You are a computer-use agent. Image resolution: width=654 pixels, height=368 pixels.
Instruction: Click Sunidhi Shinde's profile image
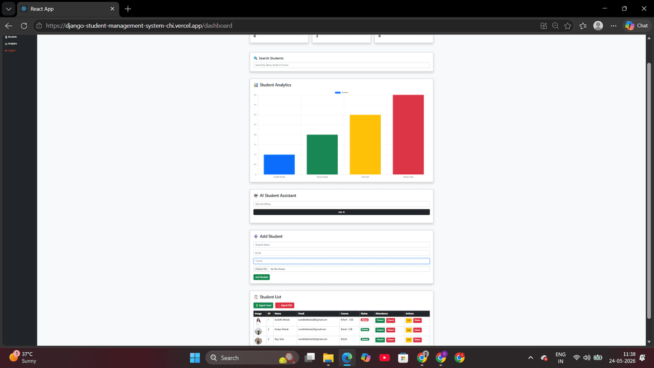click(x=258, y=321)
